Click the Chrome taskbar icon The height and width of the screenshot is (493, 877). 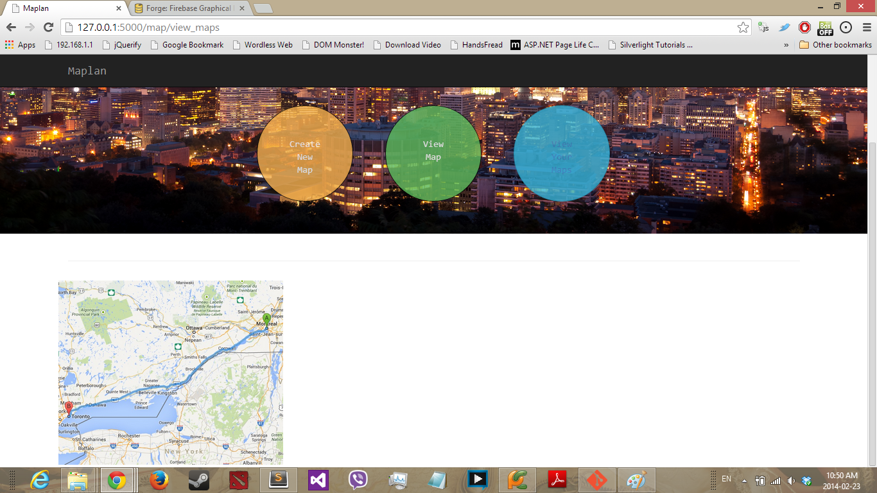[116, 480]
